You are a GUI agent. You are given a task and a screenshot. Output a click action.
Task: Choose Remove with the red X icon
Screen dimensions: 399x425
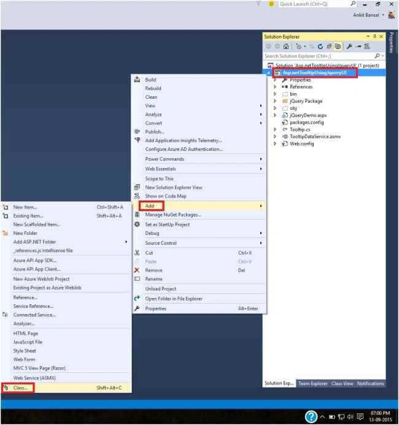[x=154, y=270]
